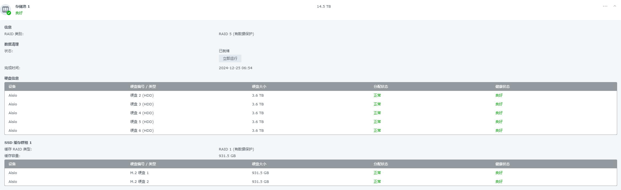This screenshot has width=621, height=190.
Task: Select the 硬盘 4 (HDD) row
Action: tap(311, 113)
